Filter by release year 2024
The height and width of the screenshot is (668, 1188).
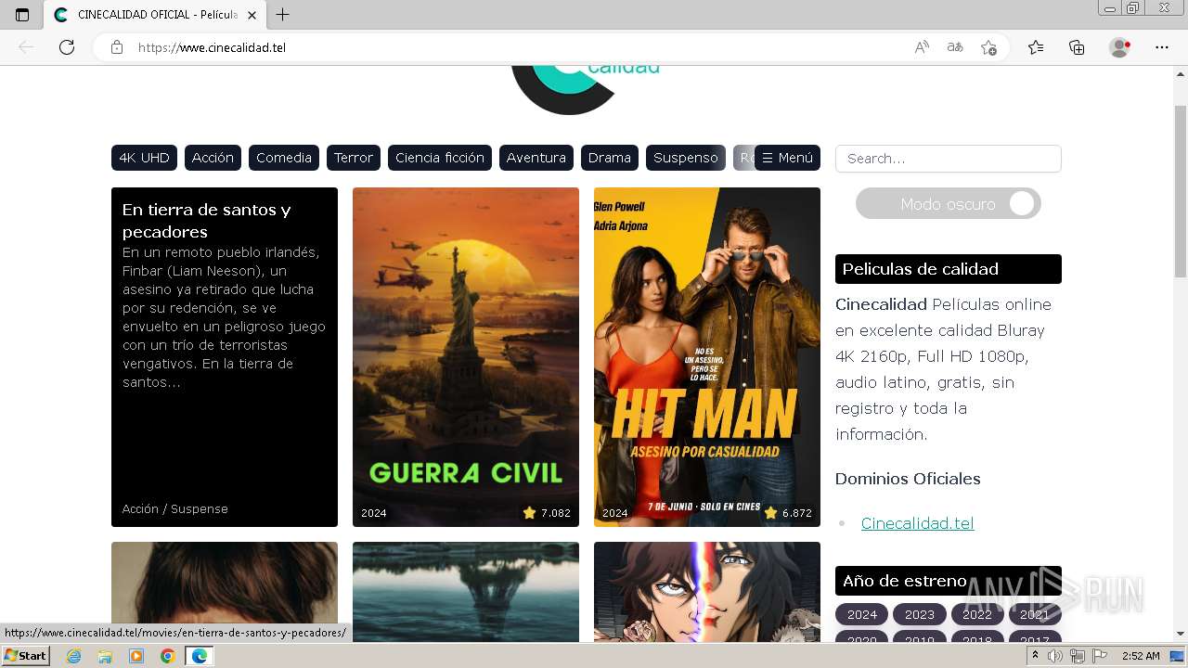tap(861, 614)
